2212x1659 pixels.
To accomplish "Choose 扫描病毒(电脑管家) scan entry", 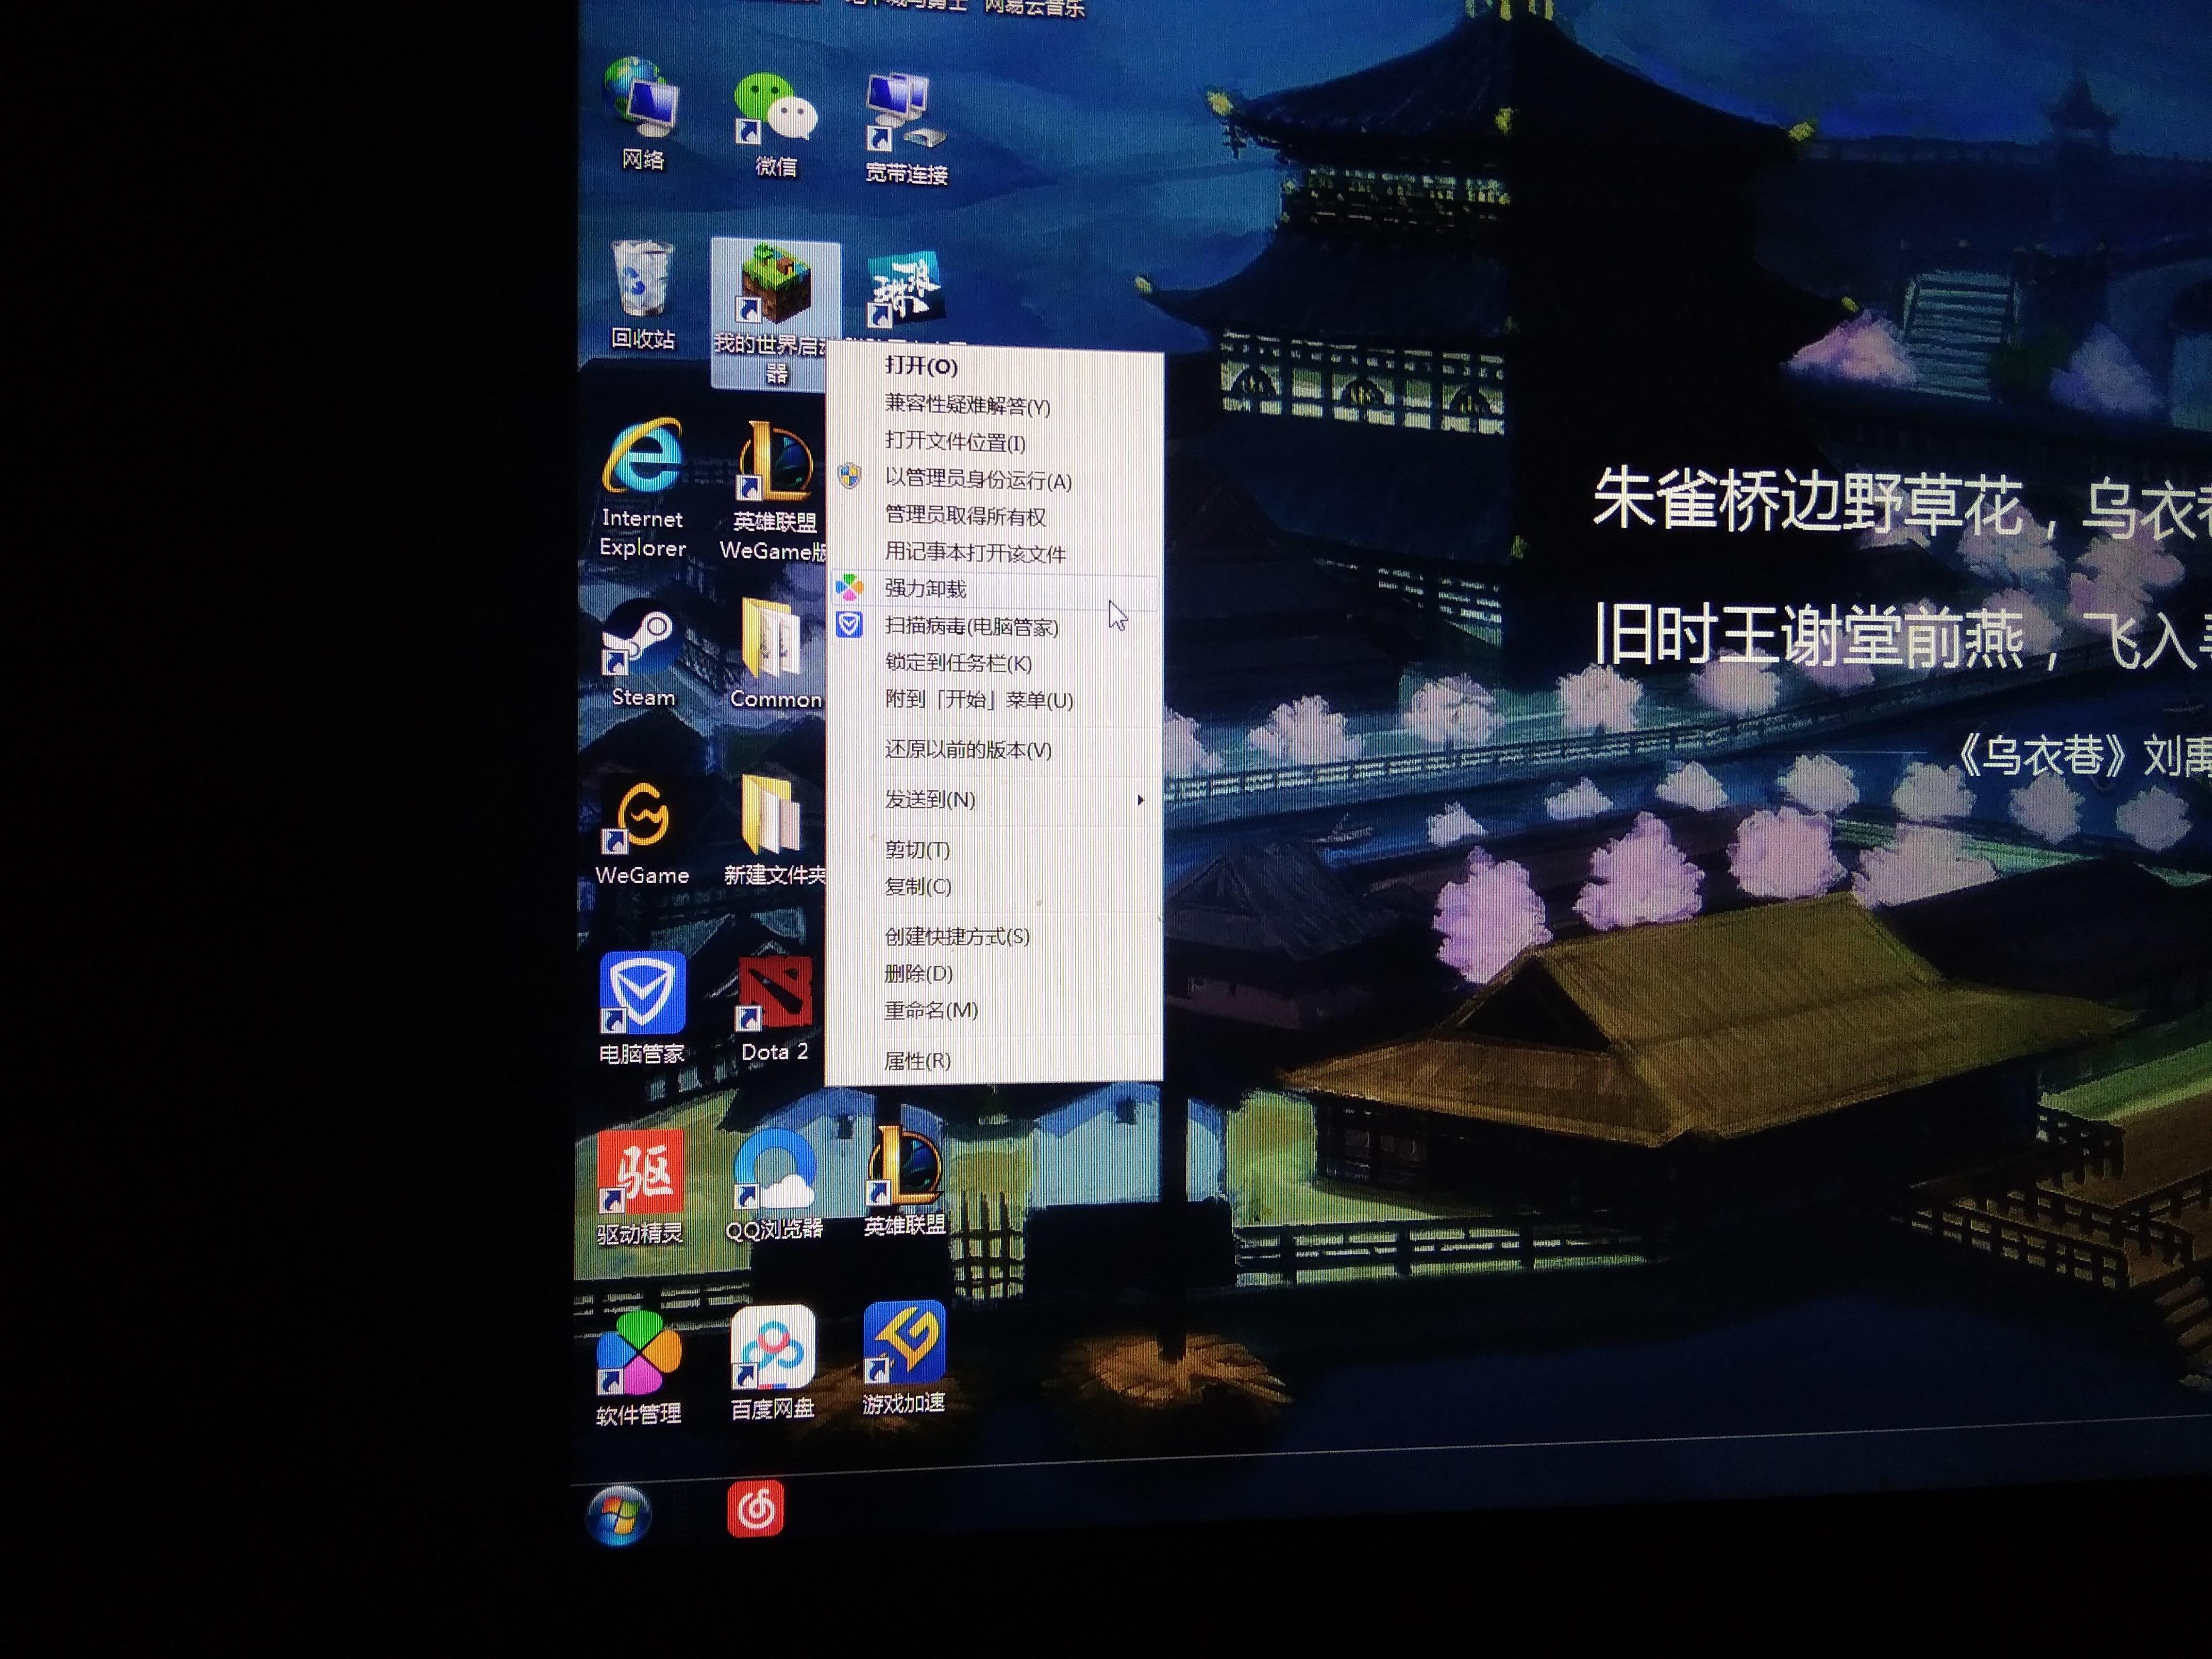I will [x=995, y=626].
